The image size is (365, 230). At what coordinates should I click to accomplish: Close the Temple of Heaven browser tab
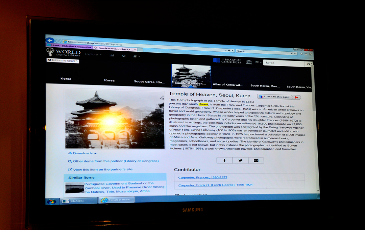(135, 49)
